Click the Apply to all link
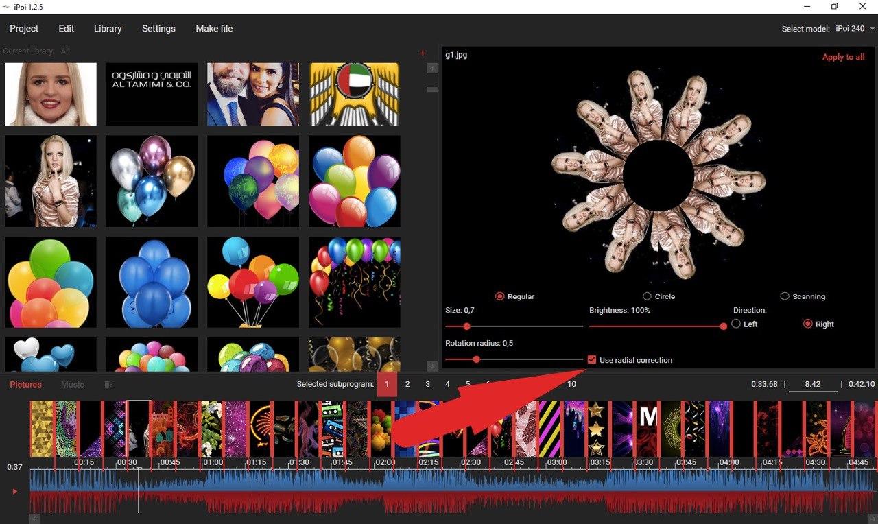The width and height of the screenshot is (878, 524). coord(843,57)
